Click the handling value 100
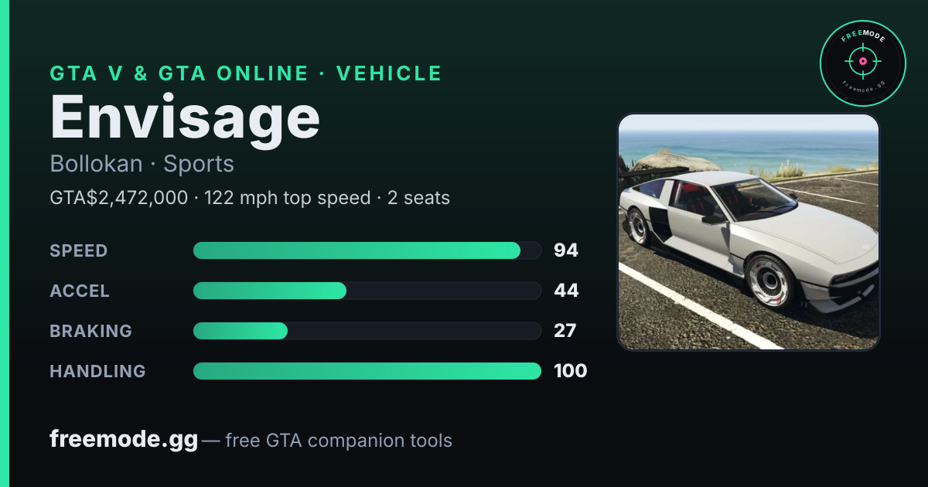Viewport: 928px width, 487px height. tap(571, 371)
